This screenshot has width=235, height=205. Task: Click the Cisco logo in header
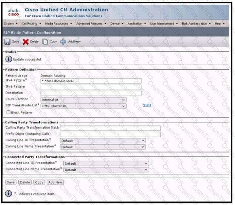click(13, 12)
